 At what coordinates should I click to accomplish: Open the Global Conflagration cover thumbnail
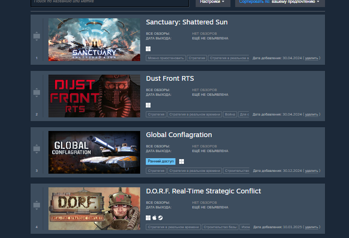coord(95,152)
